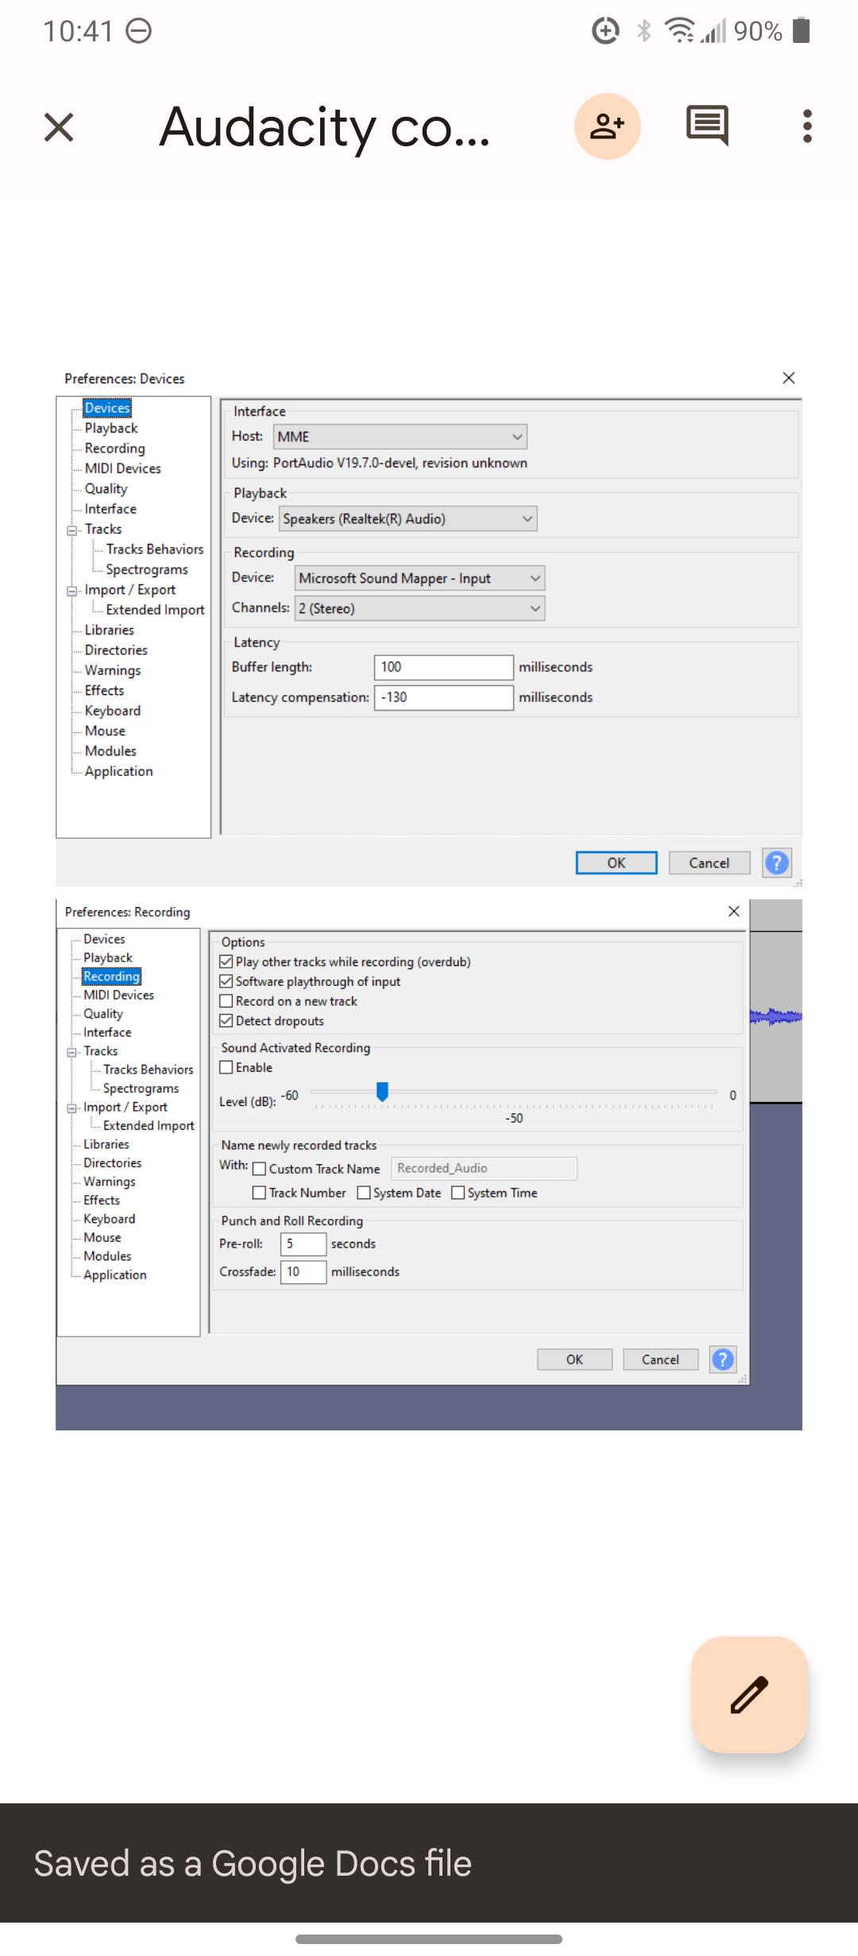Select Devices in the Recording dialog tree
This screenshot has width=858, height=1956.
click(104, 940)
